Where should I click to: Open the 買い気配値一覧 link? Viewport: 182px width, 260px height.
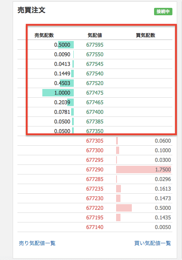click(x=152, y=243)
